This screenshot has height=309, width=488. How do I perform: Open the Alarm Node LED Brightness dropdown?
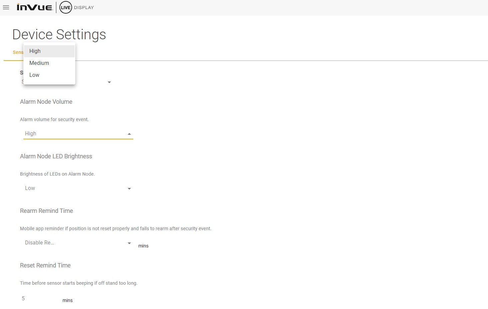click(x=129, y=189)
